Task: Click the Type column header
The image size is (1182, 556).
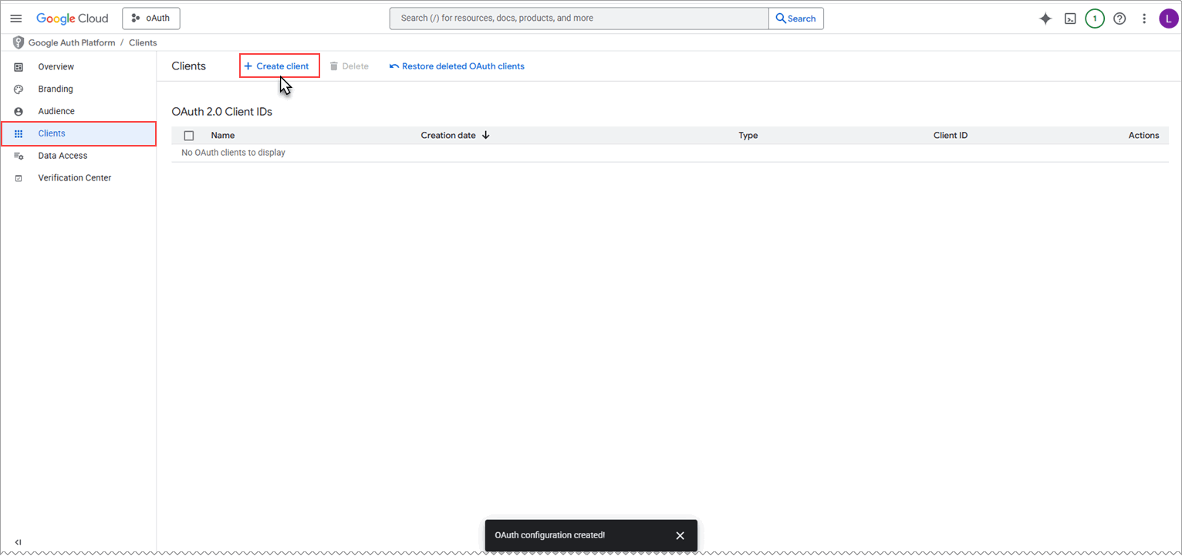Action: click(748, 136)
